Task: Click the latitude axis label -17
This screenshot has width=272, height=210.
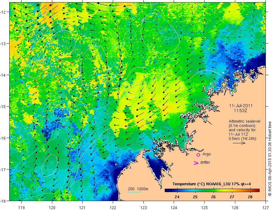Action: tap(3, 170)
